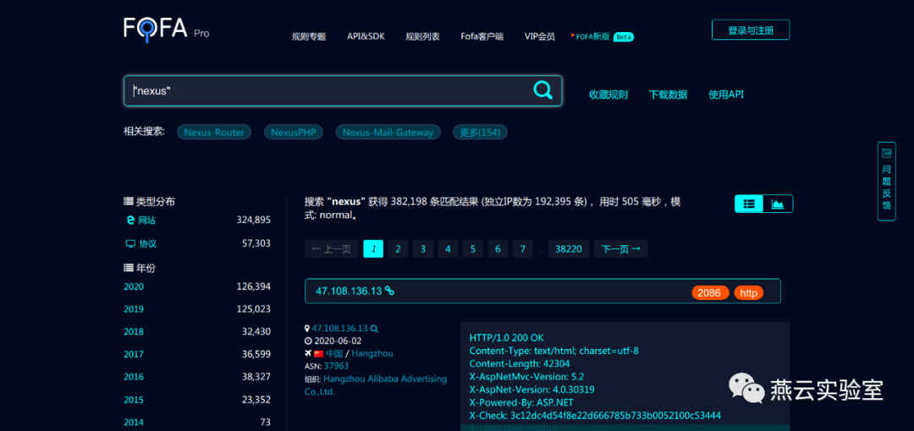Open Fofa客户端 menu item
914x431 pixels.
click(x=482, y=36)
